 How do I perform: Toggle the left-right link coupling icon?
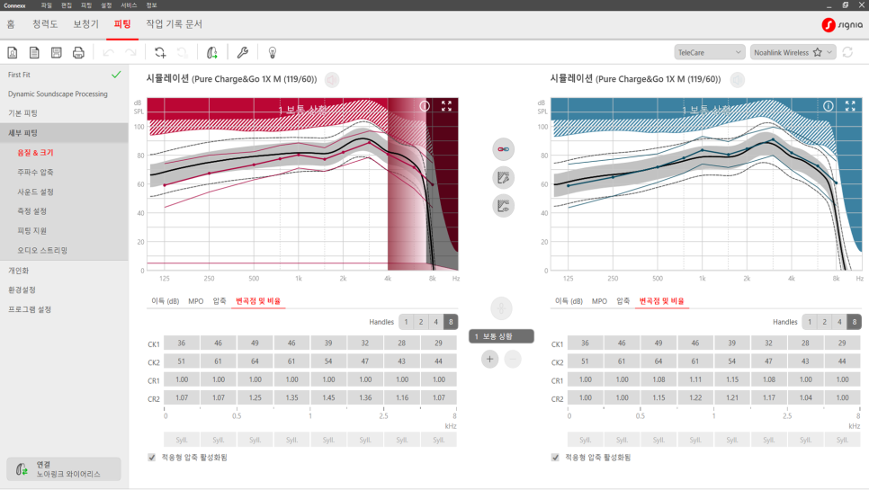[x=503, y=149]
